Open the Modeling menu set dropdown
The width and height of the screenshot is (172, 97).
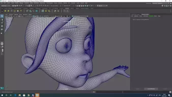tap(6, 6)
